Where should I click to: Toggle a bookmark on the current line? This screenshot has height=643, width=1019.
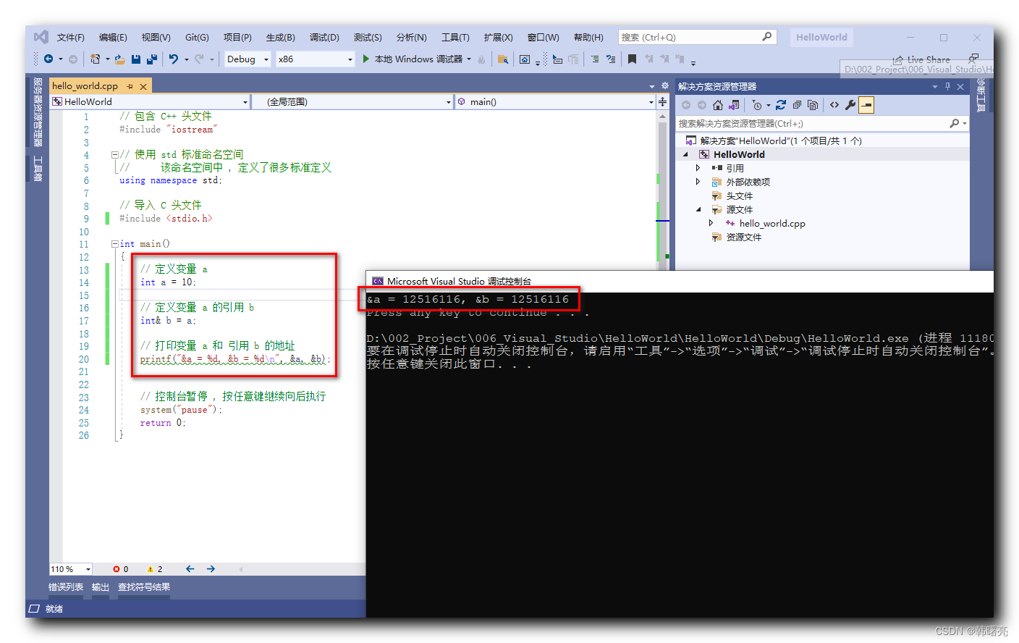pyautogui.click(x=632, y=59)
